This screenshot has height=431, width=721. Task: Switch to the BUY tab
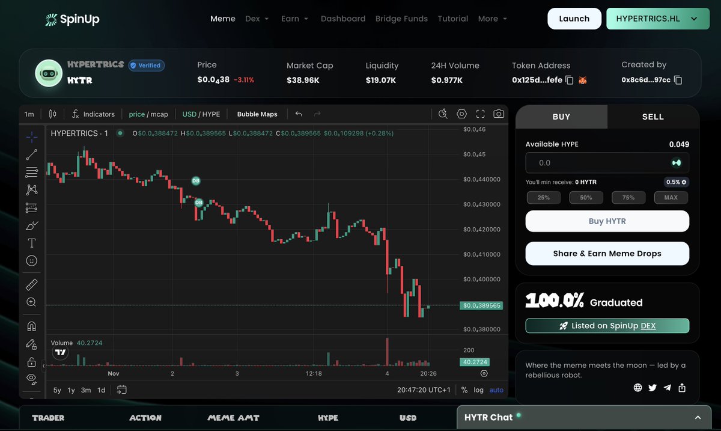(561, 117)
